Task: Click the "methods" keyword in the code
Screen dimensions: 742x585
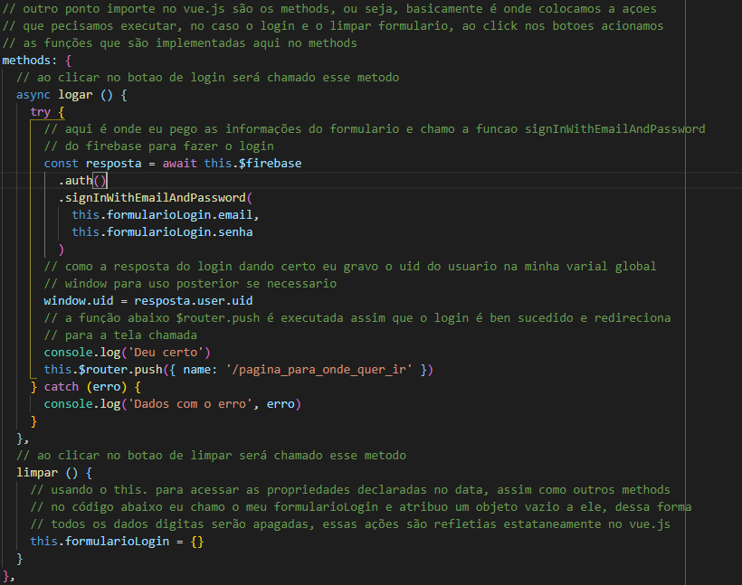Action: click(28, 61)
